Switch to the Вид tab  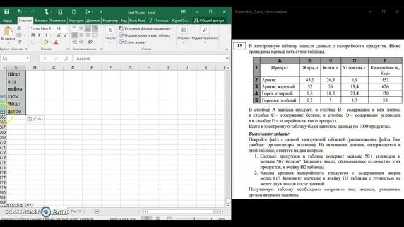point(124,20)
